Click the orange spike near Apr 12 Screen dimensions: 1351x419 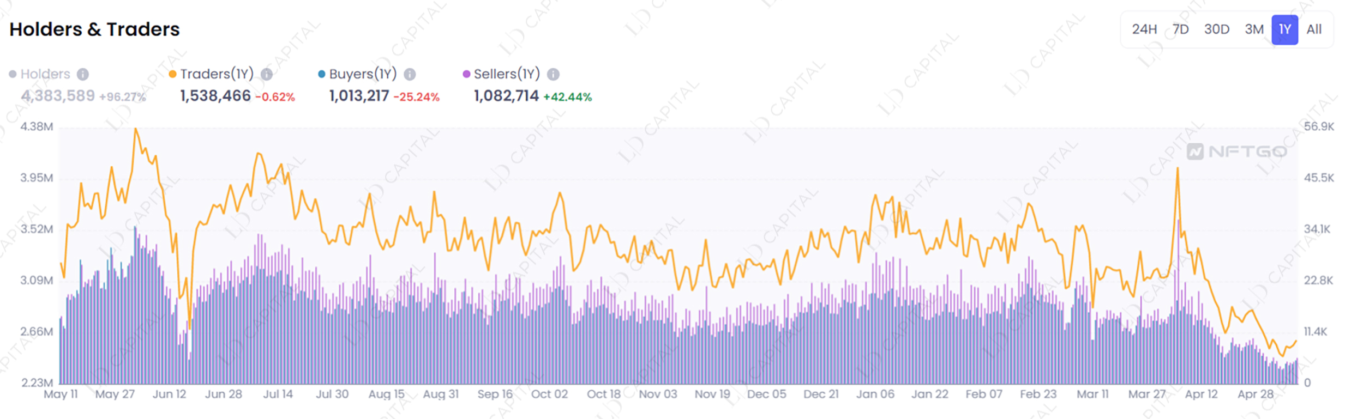pos(1178,169)
